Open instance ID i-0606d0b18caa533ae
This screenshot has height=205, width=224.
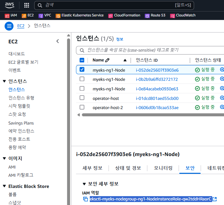click(157, 107)
